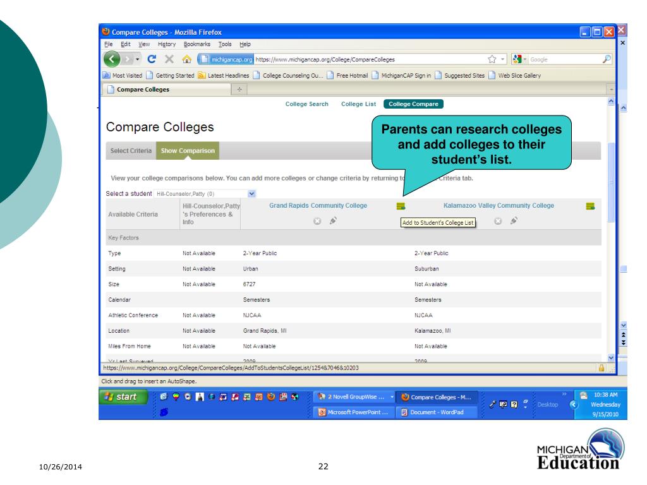Open the History menu
Viewport: 647px width, 485px height.
pyautogui.click(x=167, y=44)
